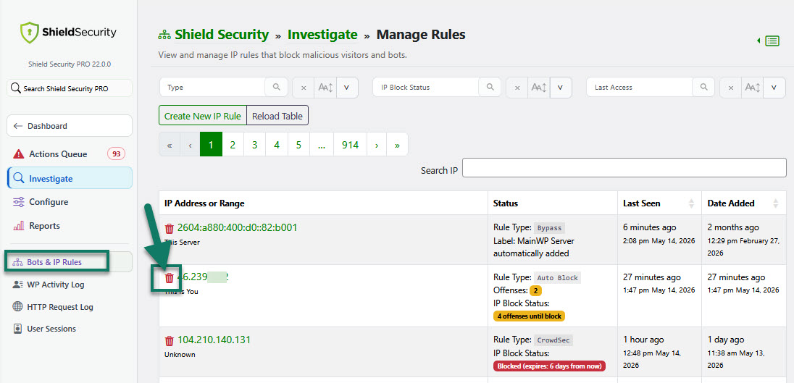The width and height of the screenshot is (794, 383).
Task: Click the Shield Security PRO 22.0.0 version text
Action: [x=70, y=64]
